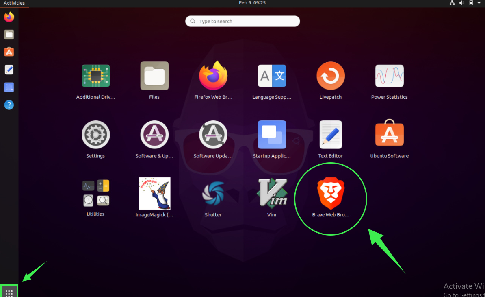
Task: Expand the system menu arrow
Action: 479,3
